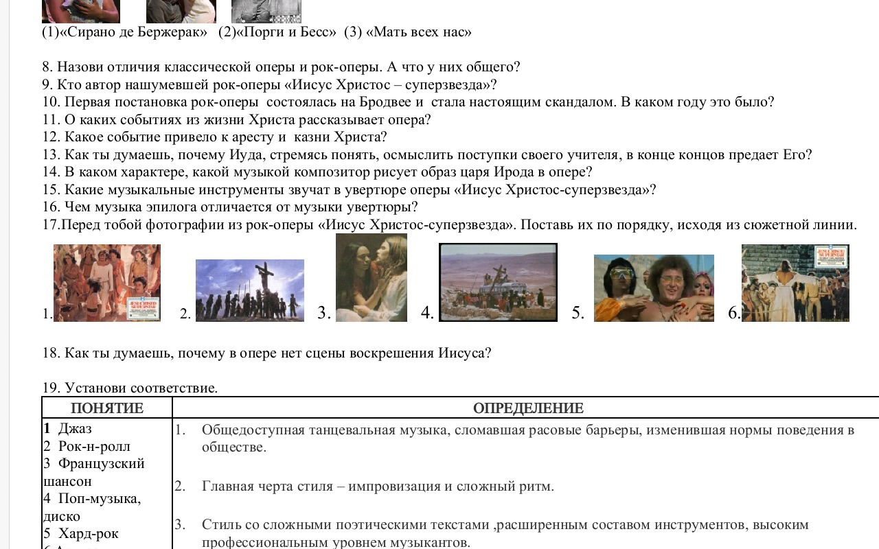879x549 pixels.
Task: Click framed photo 4 of desert bus
Action: 498,282
